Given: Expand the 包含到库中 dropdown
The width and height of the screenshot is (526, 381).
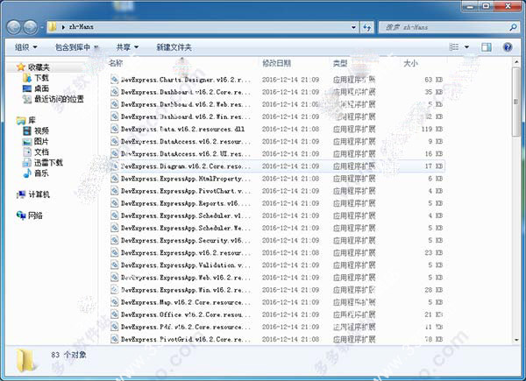Looking at the screenshot, I should click(76, 46).
